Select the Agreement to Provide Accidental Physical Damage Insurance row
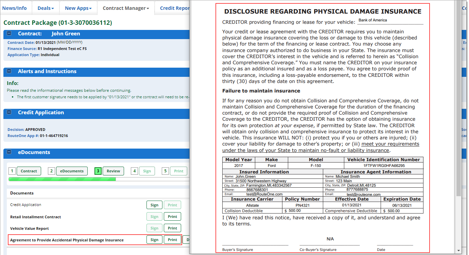Viewport: 469px width, 255px height. click(x=95, y=240)
